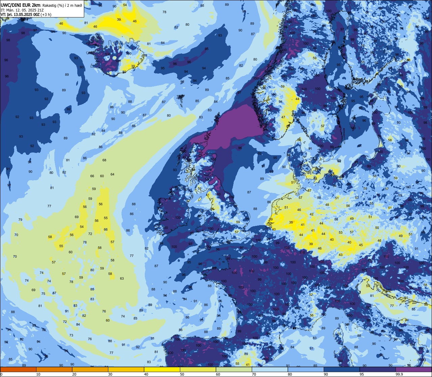Click the '50' legend tick label
This screenshot has width=432, height=377.
tap(182, 374)
